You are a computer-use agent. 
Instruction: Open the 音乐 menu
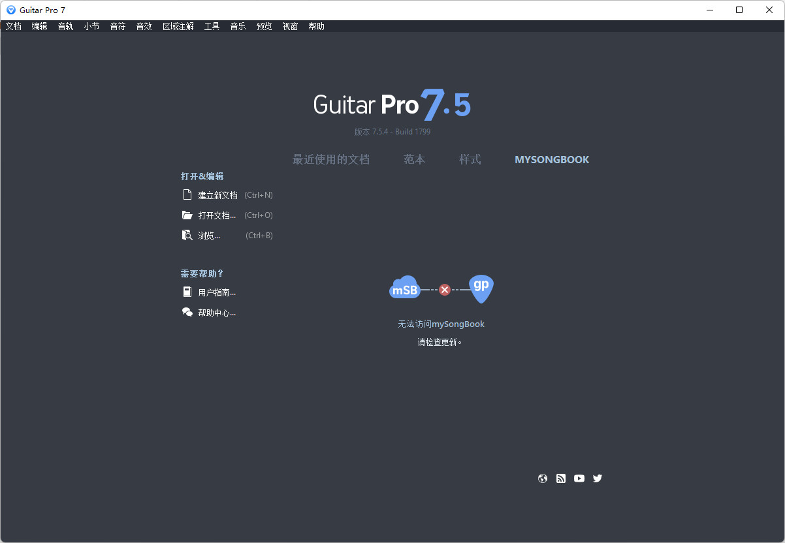[238, 27]
